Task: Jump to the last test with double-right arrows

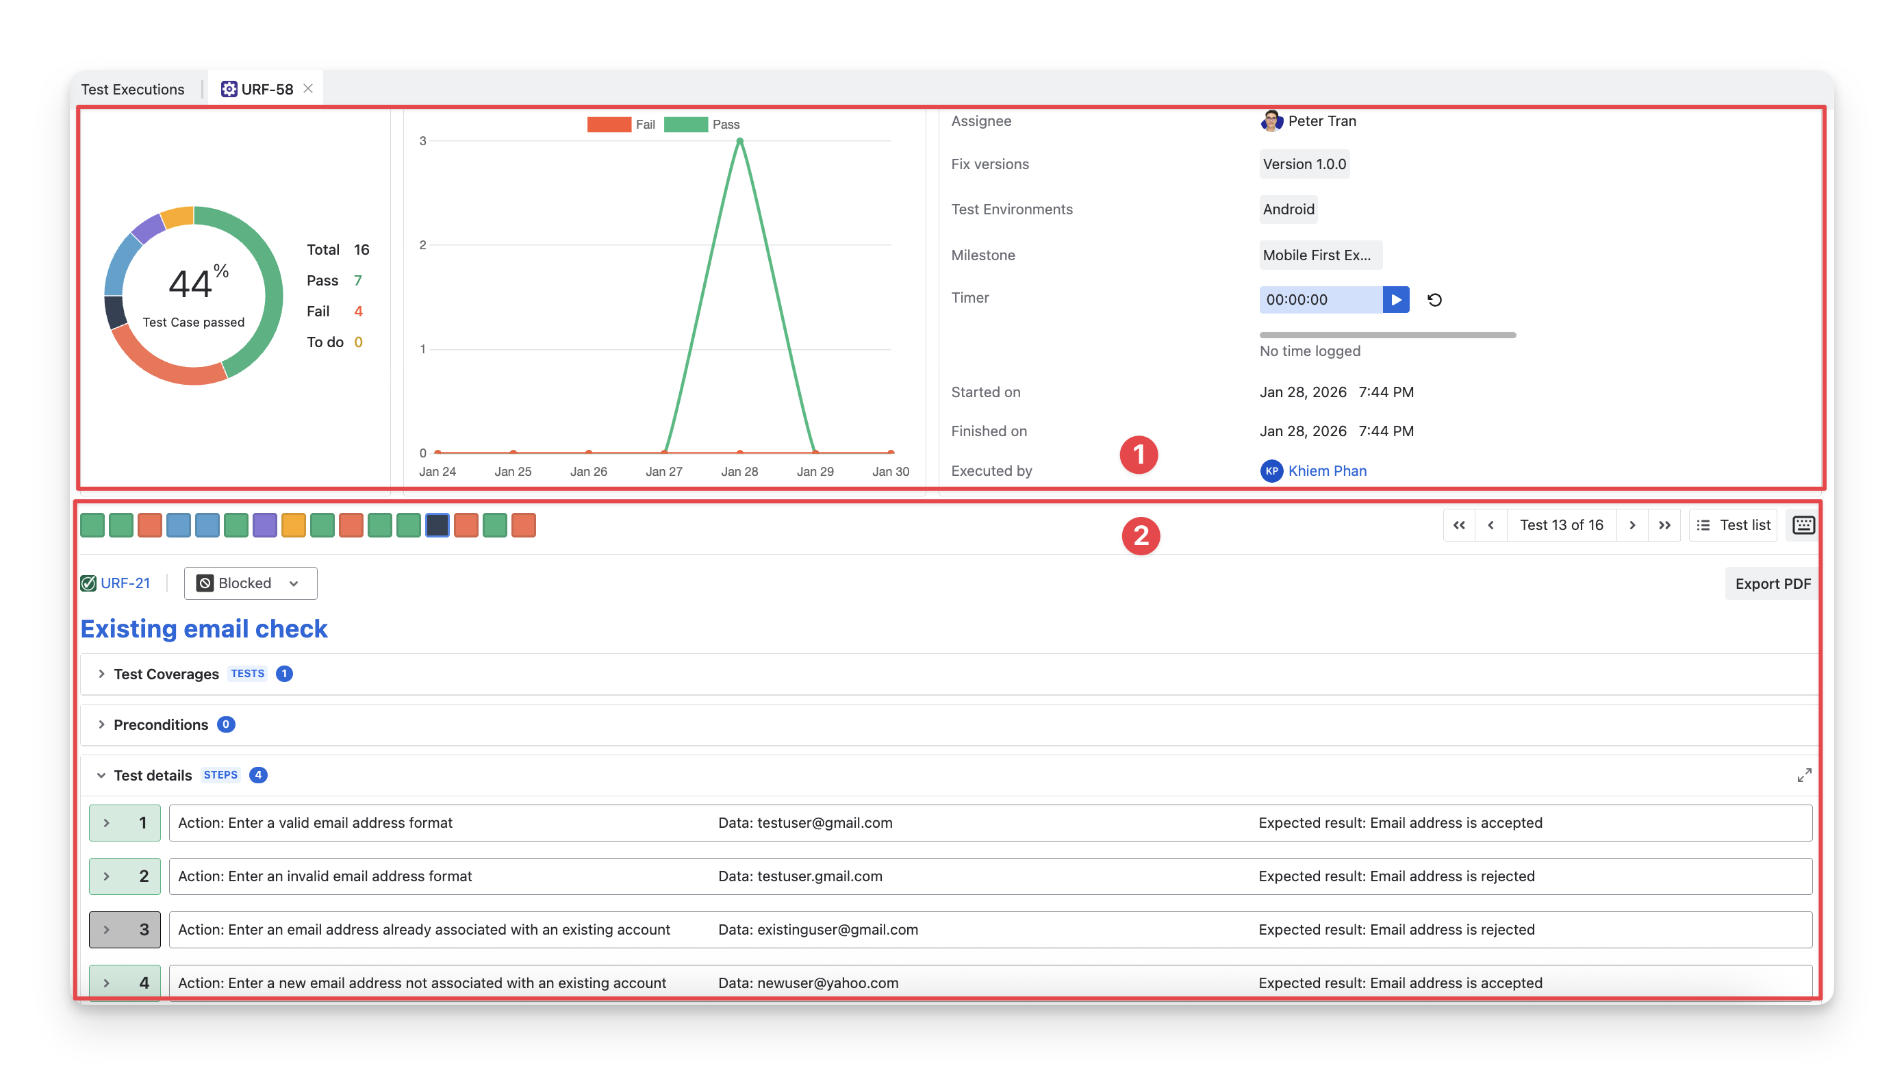Action: click(1664, 525)
